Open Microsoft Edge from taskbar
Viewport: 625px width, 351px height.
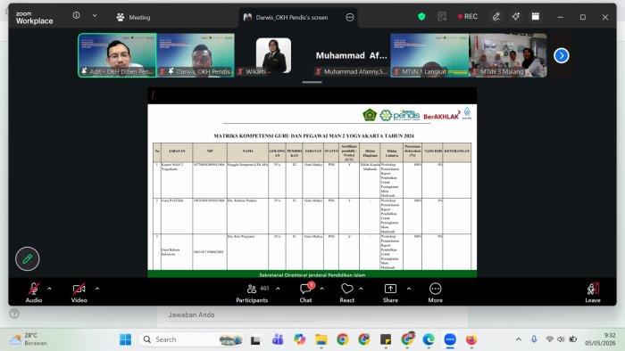[429, 340]
